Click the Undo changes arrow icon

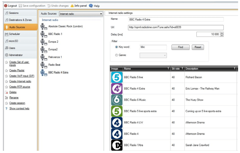(x=49, y=6)
